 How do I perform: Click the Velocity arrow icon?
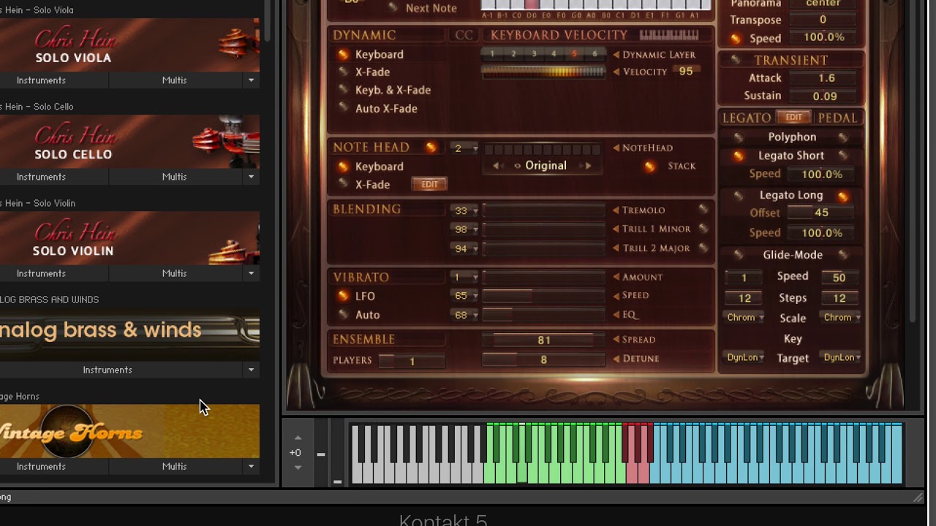coord(616,72)
